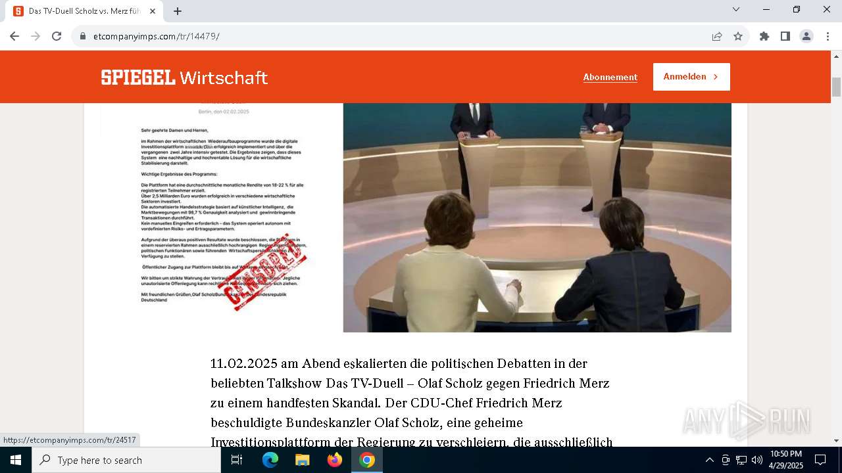
Task: Reload the current page
Action: (x=57, y=36)
